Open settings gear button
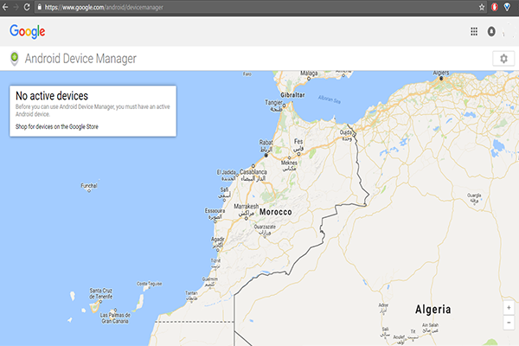 click(503, 59)
